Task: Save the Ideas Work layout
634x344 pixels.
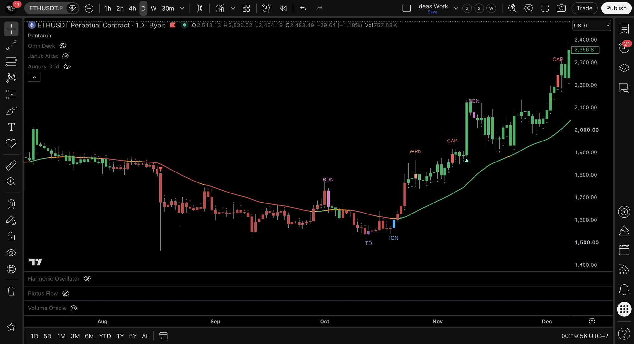Action: coord(432,12)
